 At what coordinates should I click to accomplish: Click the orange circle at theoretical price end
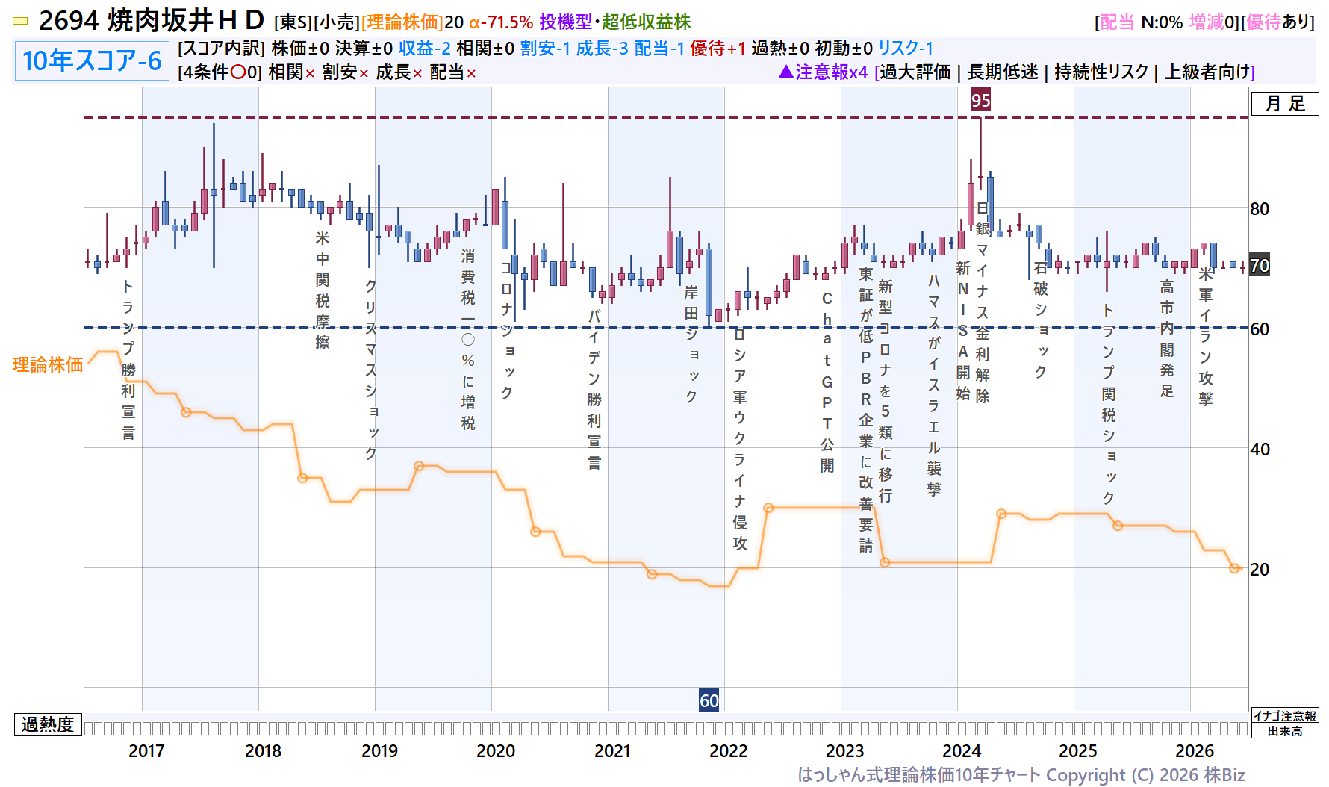point(1234,569)
